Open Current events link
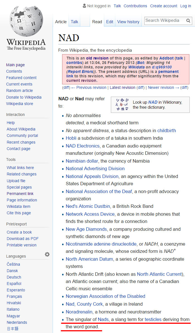195x333 pixels. pyautogui.click(x=19, y=84)
